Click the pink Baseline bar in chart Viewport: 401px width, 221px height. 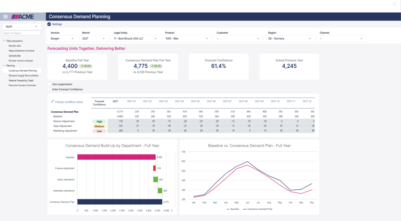point(116,157)
